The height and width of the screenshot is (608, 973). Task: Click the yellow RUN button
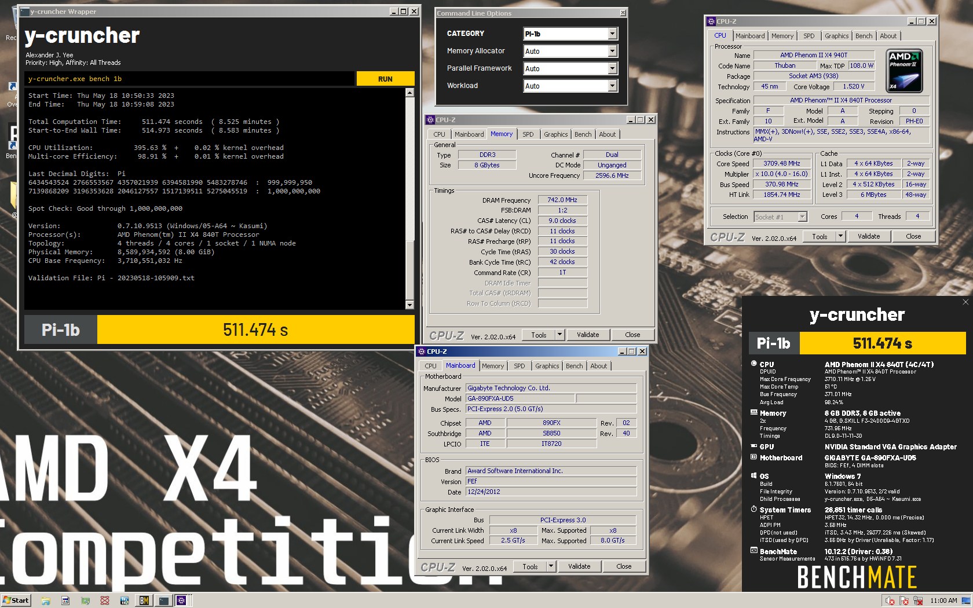pos(385,79)
